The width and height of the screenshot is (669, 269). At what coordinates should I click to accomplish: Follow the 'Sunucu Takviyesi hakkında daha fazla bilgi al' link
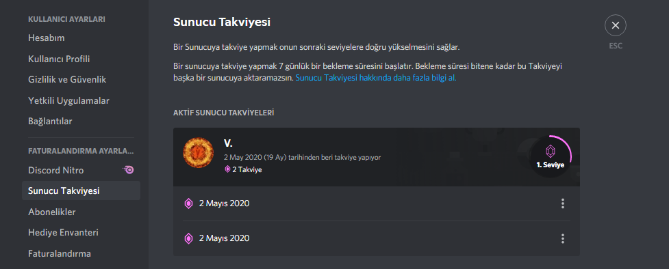pos(376,79)
